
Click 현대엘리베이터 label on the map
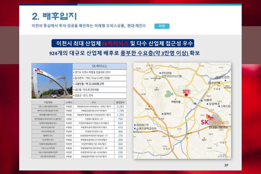[x=218, y=127]
